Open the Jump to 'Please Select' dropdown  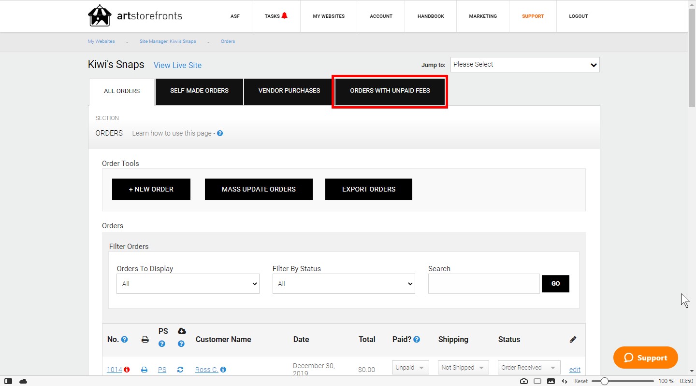click(x=525, y=65)
